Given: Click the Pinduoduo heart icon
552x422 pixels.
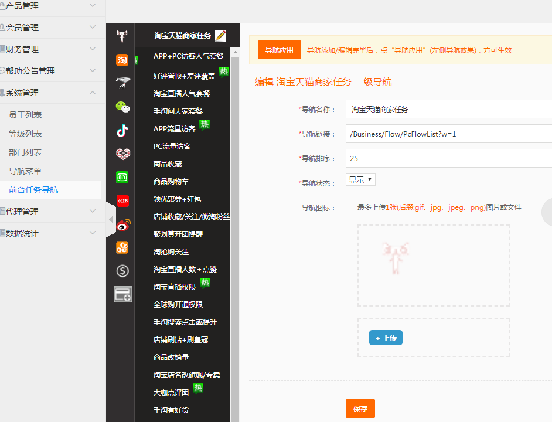Looking at the screenshot, I should 122,154.
